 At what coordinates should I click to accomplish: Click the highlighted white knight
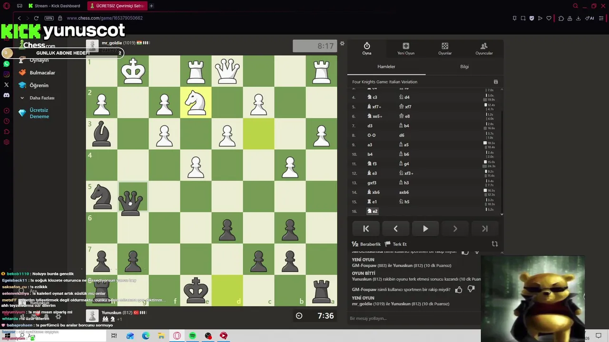[x=196, y=103]
